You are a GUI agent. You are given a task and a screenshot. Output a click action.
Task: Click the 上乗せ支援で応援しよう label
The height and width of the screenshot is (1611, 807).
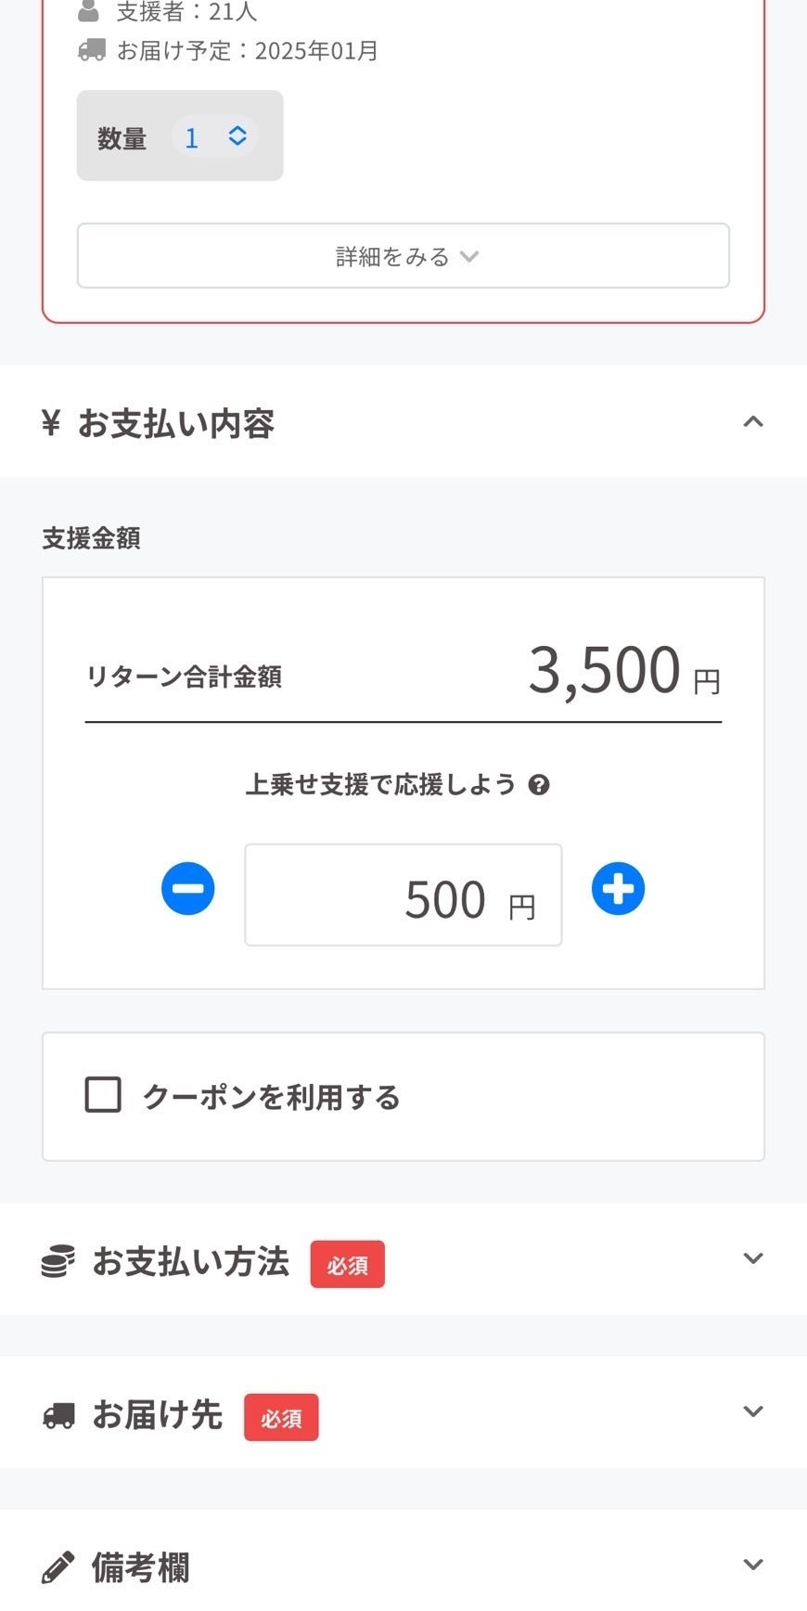pyautogui.click(x=380, y=785)
